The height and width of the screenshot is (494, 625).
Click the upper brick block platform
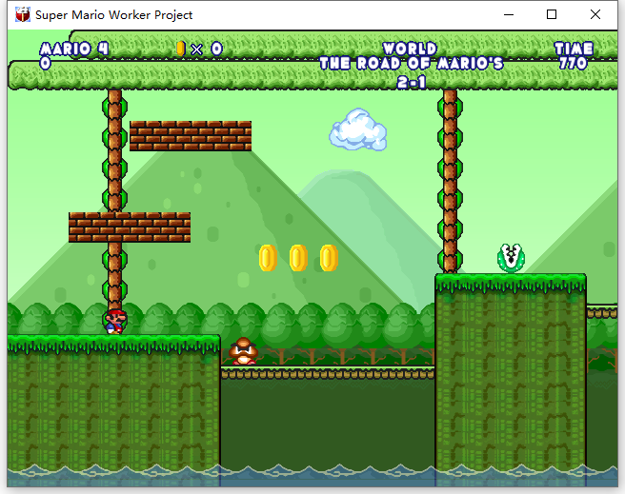click(x=191, y=136)
